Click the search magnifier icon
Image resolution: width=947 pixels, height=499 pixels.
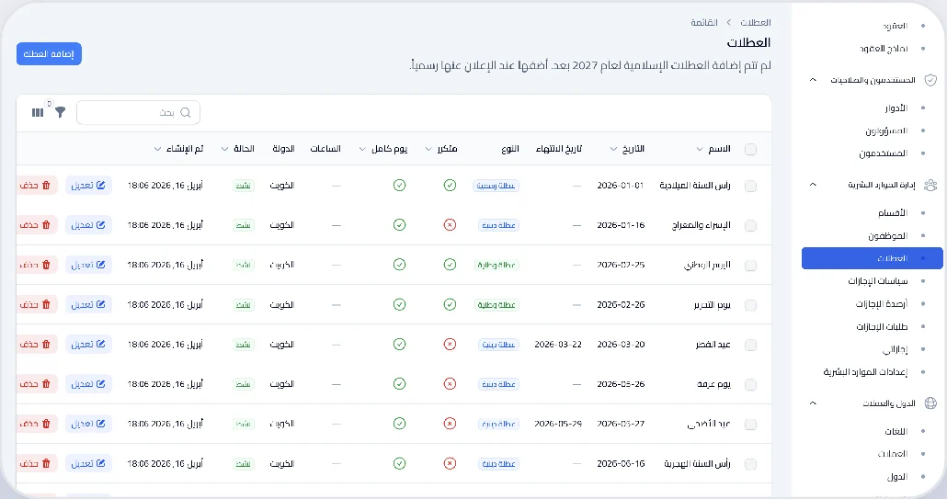[186, 113]
